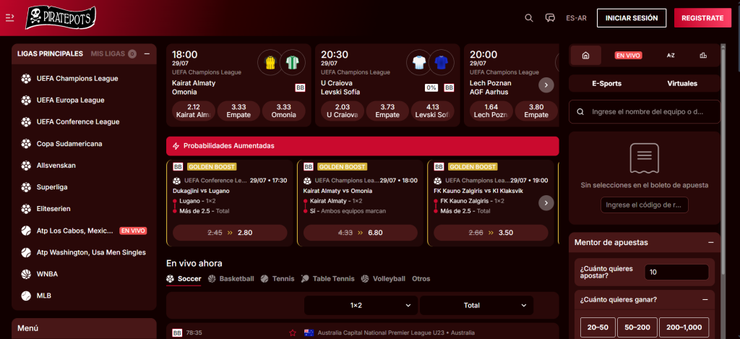Select the Soccer live tab

tap(184, 279)
